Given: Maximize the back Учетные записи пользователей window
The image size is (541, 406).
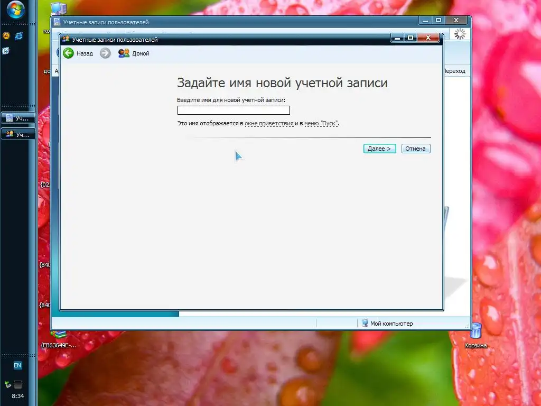Looking at the screenshot, I should pos(438,21).
